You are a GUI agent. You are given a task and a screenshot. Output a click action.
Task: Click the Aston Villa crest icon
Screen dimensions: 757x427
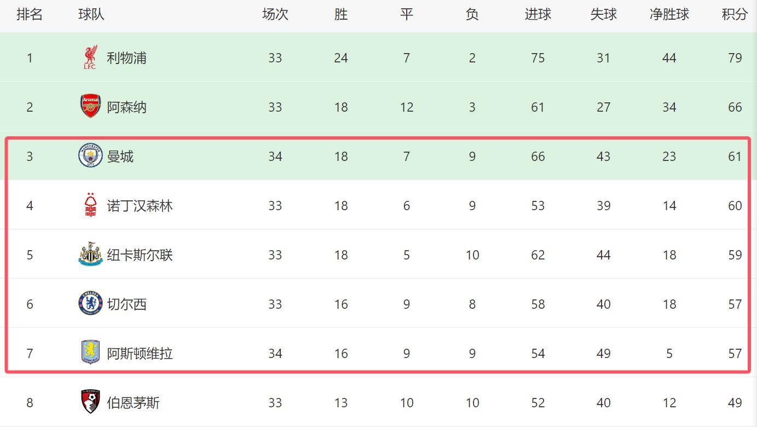pos(90,353)
